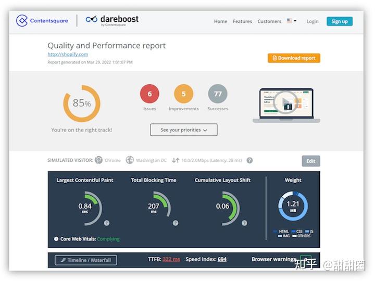Click the TTFB 322 ms value
This screenshot has width=375, height=281.
pos(171,259)
